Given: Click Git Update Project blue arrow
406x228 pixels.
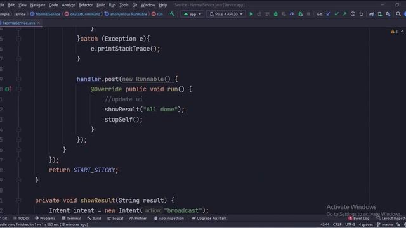Looking at the screenshot, I should (328, 14).
